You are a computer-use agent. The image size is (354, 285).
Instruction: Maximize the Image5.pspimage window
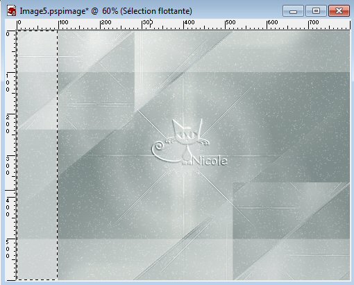(316, 11)
